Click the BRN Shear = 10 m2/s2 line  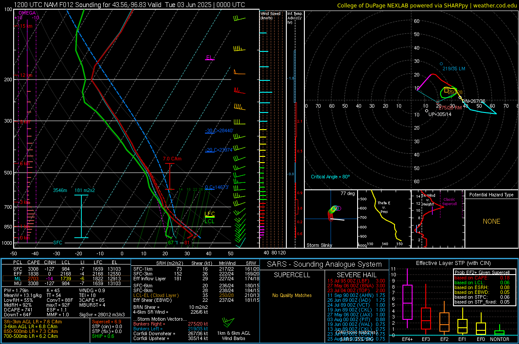click(x=171, y=307)
